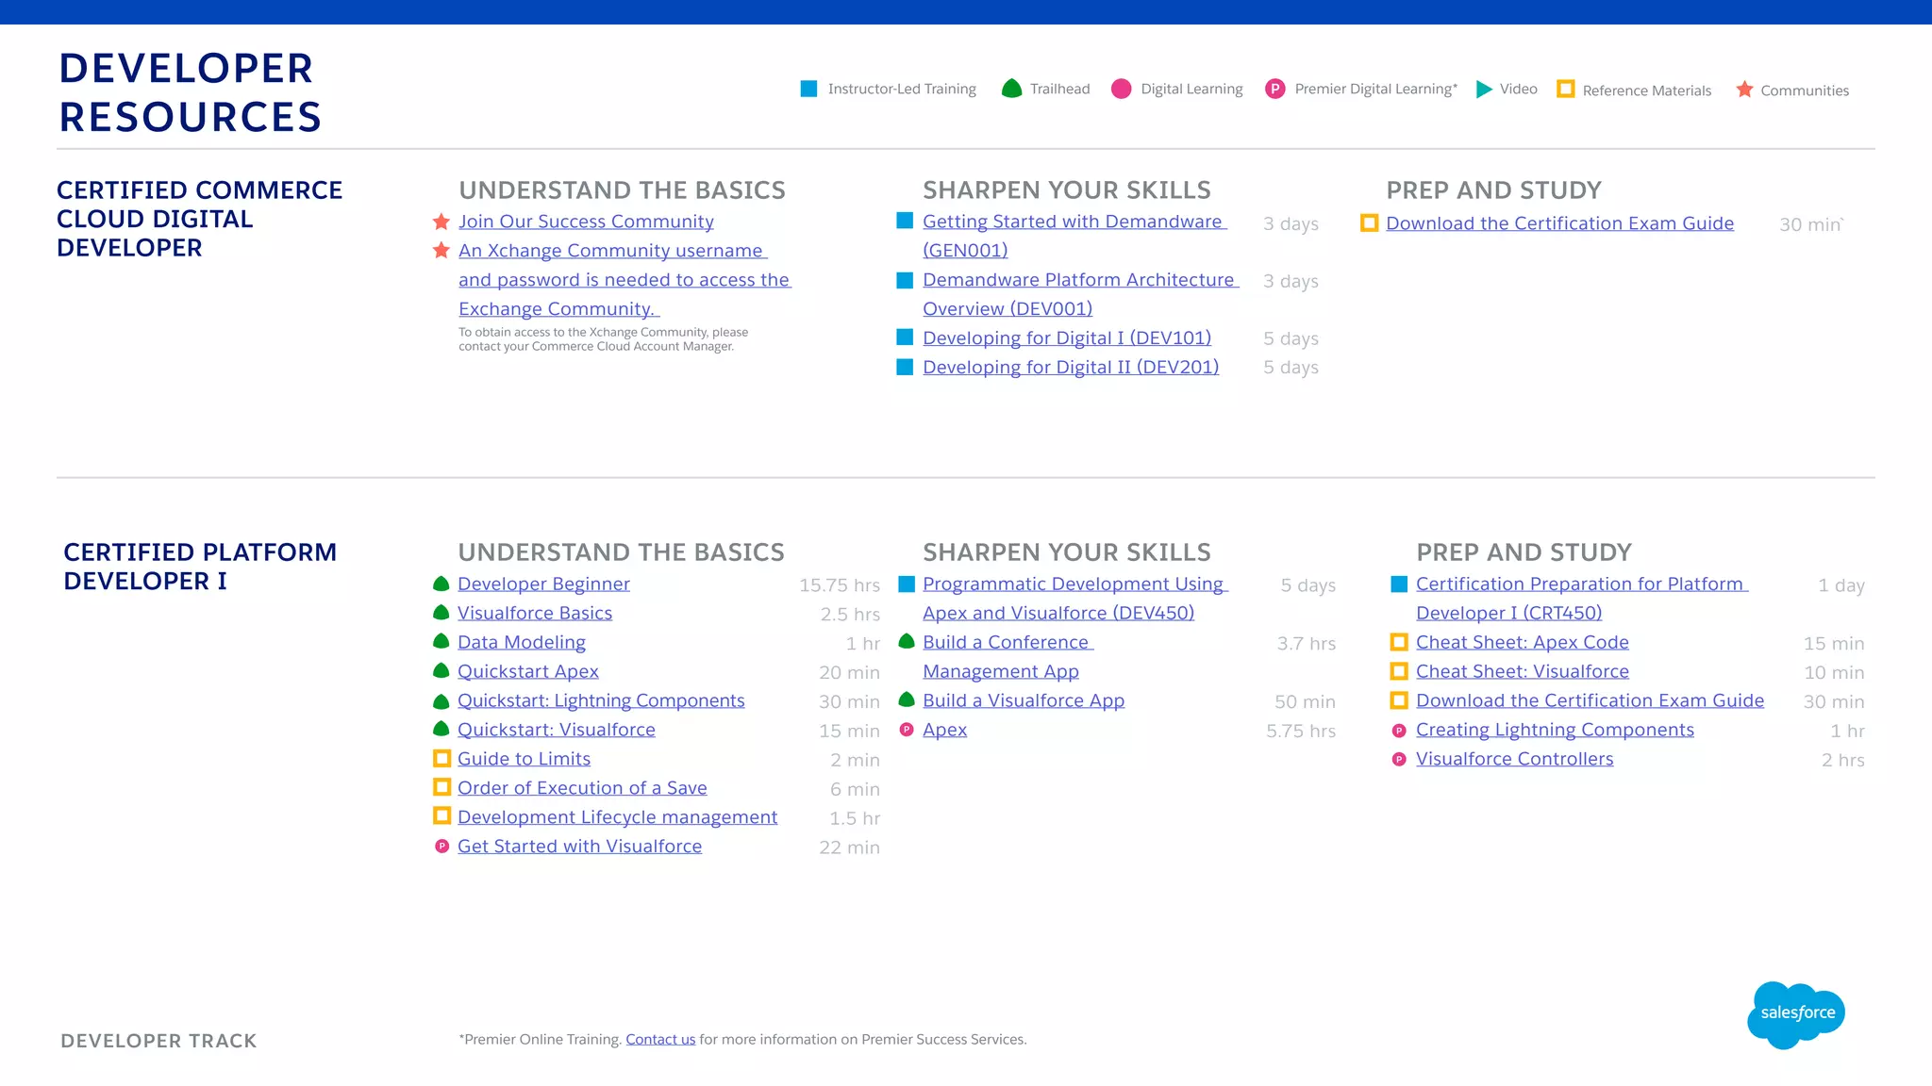The height and width of the screenshot is (1086, 1932).
Task: Open the Apex premier learning link
Action: click(x=944, y=730)
